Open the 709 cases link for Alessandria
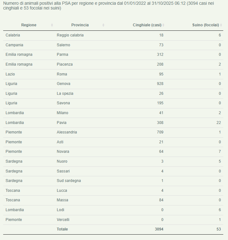The width and height of the screenshot is (228, 240). pos(160,132)
